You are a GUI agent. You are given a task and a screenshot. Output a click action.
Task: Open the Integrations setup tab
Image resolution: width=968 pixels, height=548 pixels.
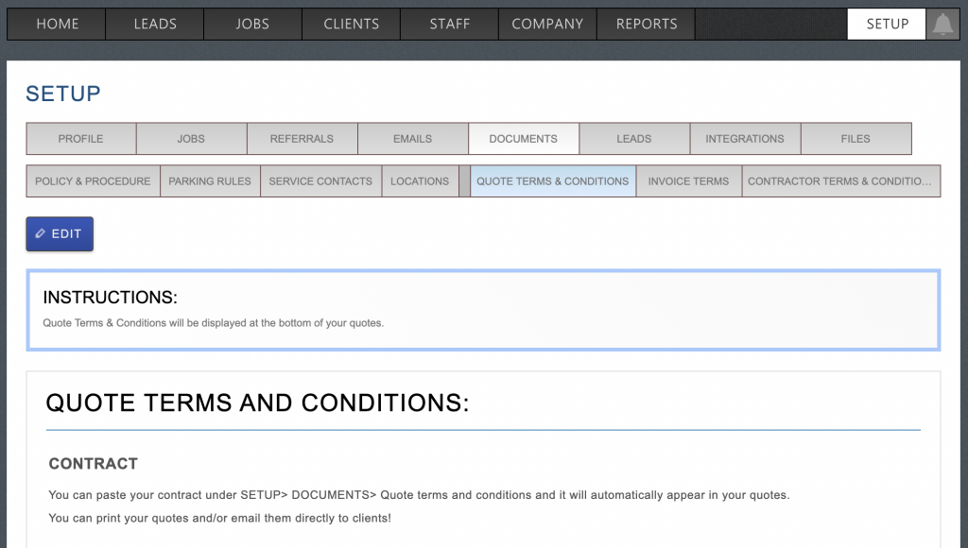[x=744, y=139]
